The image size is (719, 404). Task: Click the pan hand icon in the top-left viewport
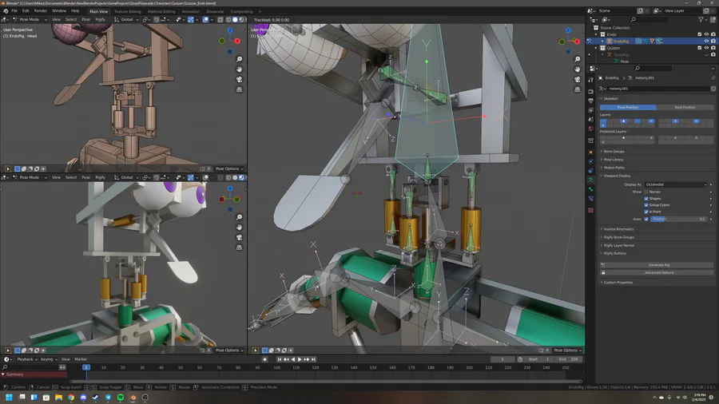pyautogui.click(x=240, y=69)
